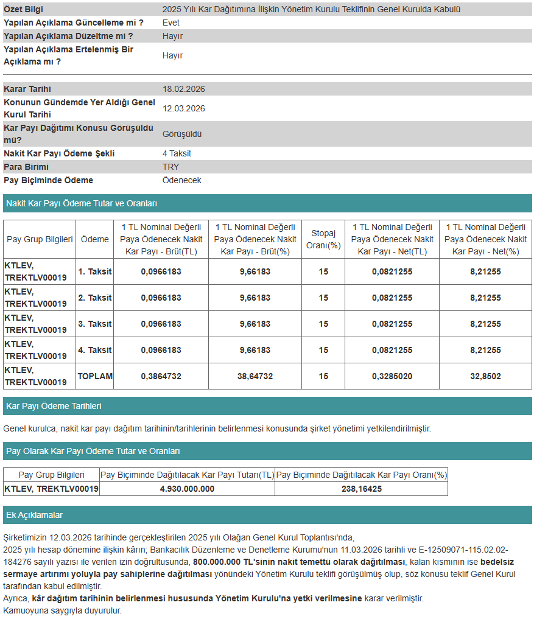Click the '4. Taksit' row label

tap(95, 350)
